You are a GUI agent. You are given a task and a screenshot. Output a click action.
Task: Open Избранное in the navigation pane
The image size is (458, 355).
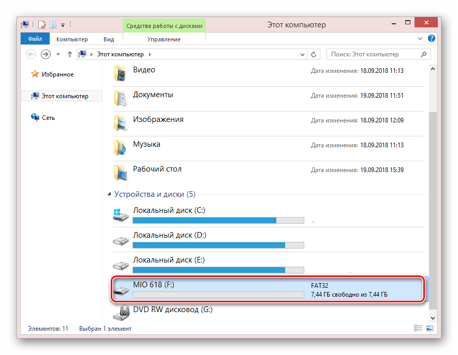point(57,74)
